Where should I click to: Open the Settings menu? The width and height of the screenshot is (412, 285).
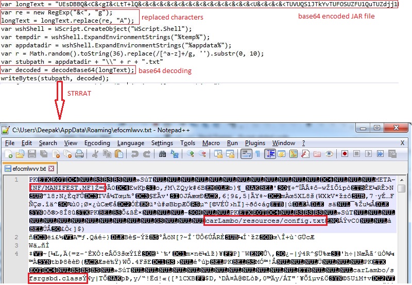[162, 143]
